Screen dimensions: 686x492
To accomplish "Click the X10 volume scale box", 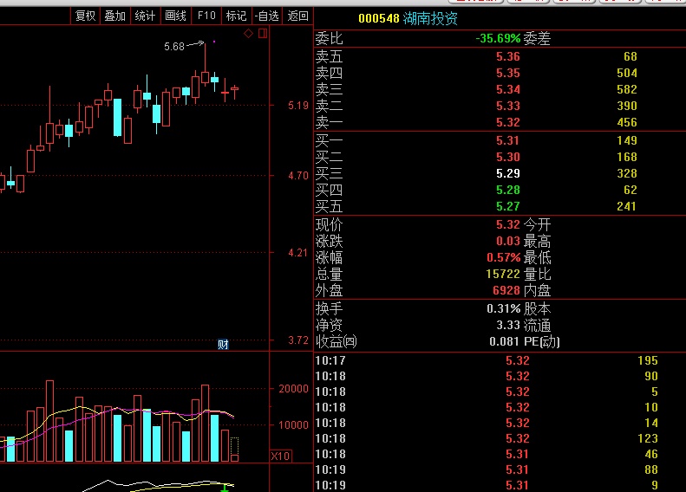I will click(x=279, y=456).
